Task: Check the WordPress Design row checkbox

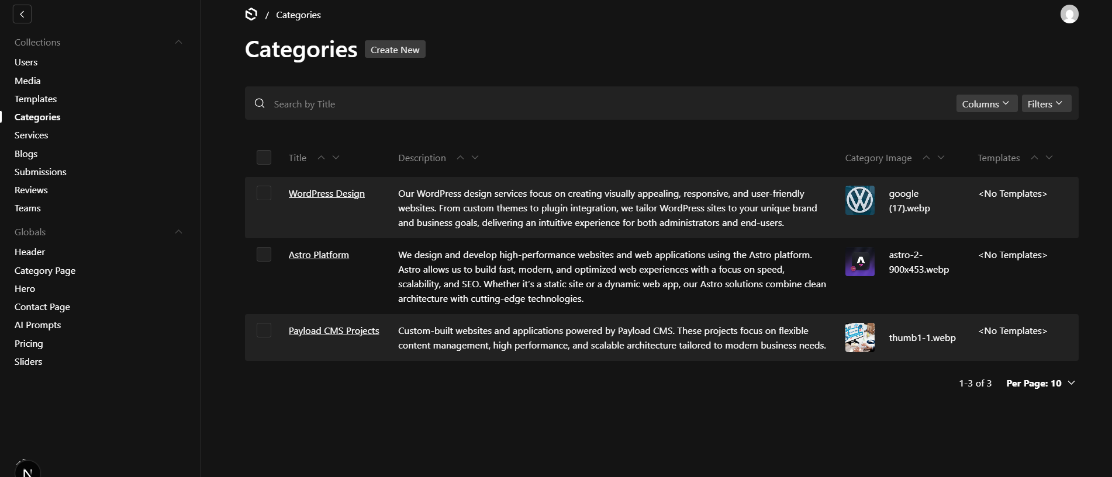Action: point(264,193)
